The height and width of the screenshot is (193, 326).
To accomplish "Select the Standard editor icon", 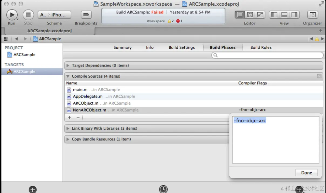I will tap(240, 15).
